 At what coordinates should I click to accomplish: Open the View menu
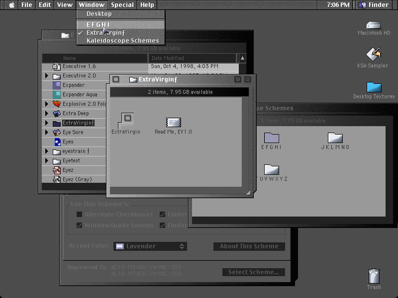click(x=65, y=5)
